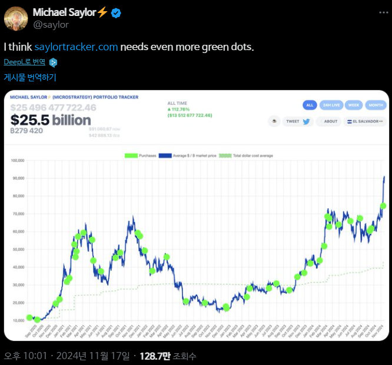Click the DeepL logo icon
Viewport: 392px width, 365px height.
click(53, 63)
